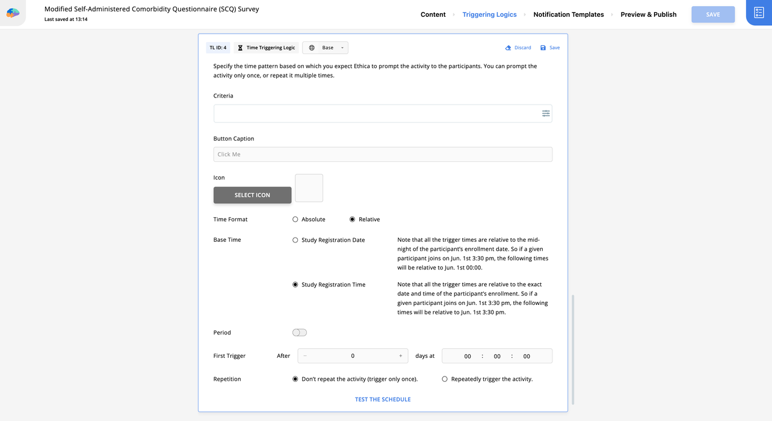Screen dimensions: 772x421
Task: Click the Ethica brain logo icon
Action: [x=13, y=13]
